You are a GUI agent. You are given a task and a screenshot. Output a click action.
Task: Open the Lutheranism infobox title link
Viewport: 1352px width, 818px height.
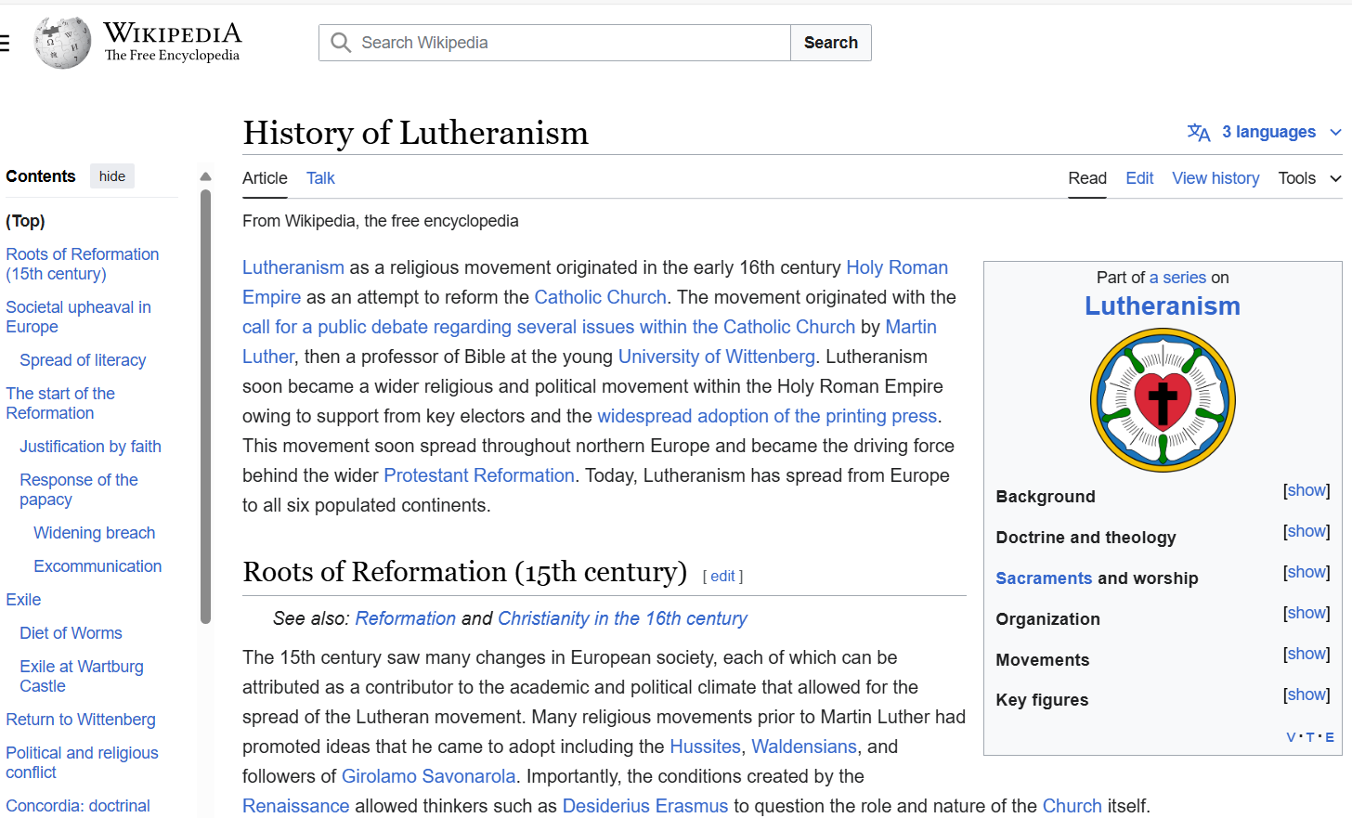tap(1163, 306)
